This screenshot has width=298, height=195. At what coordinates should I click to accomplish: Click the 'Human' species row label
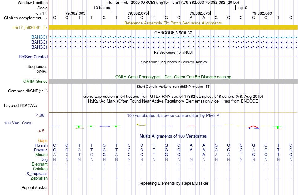pos(41,145)
